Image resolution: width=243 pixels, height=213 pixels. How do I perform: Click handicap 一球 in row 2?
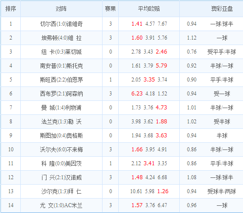pos(222,38)
